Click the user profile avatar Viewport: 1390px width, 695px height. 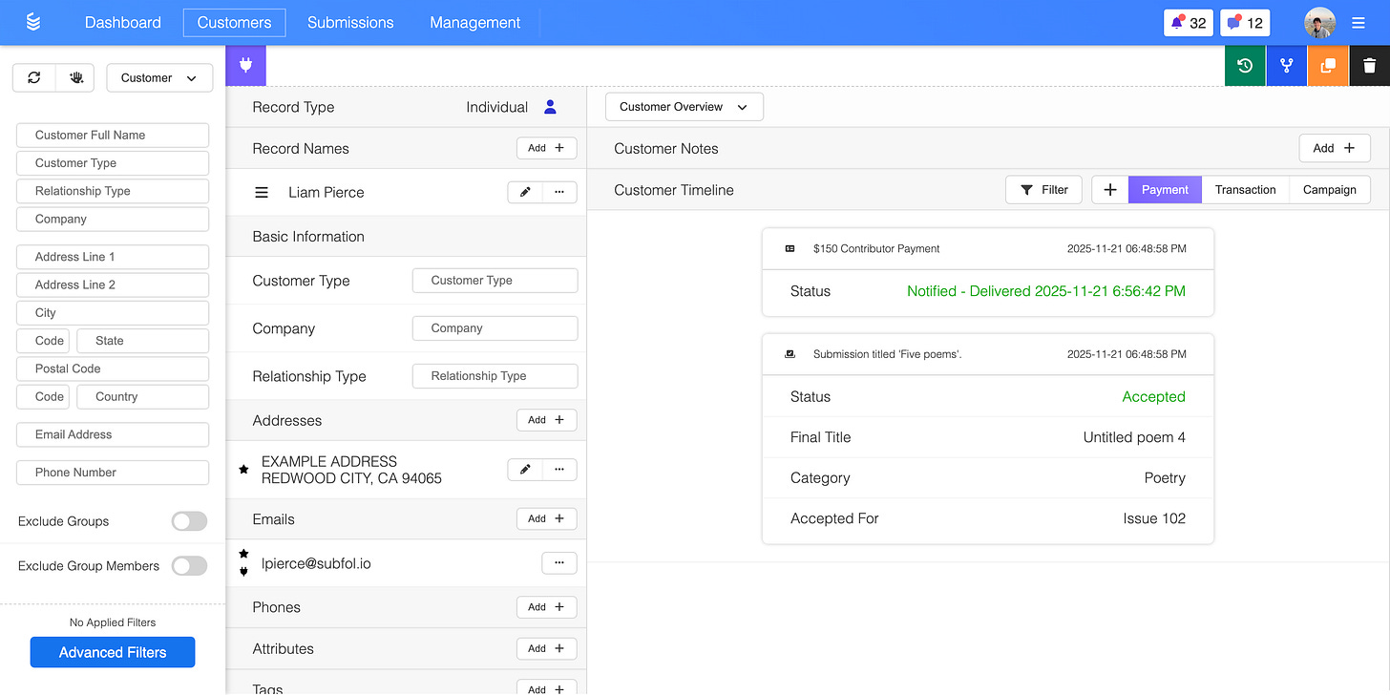[1319, 23]
